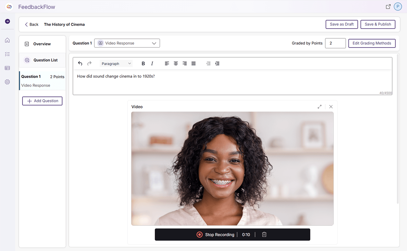The width and height of the screenshot is (407, 251).
Task: Click the points input field
Action: click(335, 43)
